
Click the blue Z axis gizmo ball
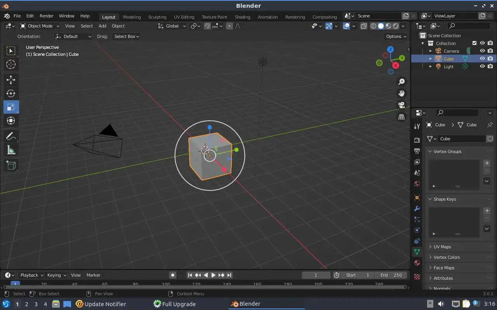[391, 49]
